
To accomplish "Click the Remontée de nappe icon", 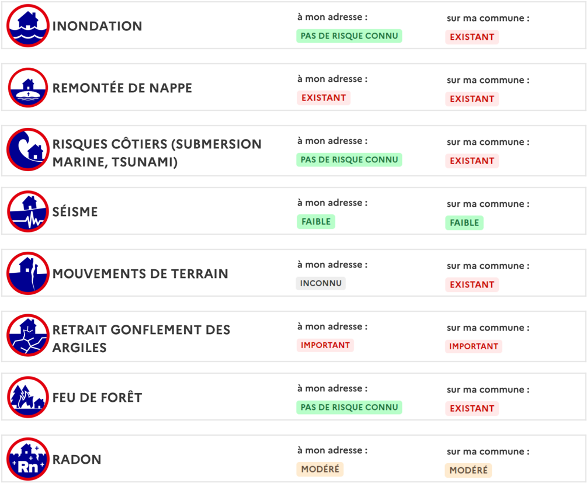I will (x=28, y=88).
